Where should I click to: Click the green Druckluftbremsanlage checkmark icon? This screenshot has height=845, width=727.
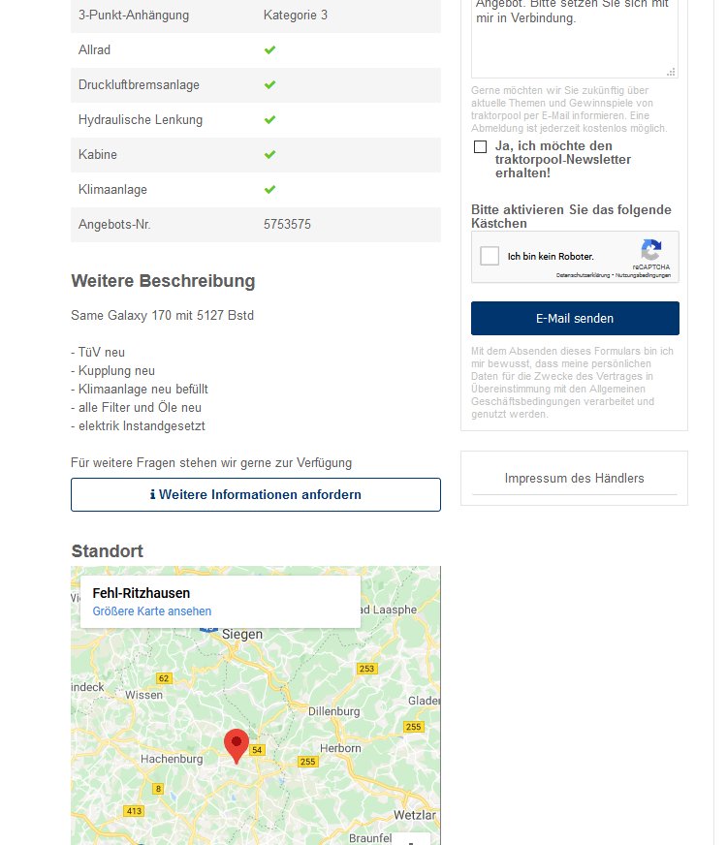pyautogui.click(x=270, y=85)
